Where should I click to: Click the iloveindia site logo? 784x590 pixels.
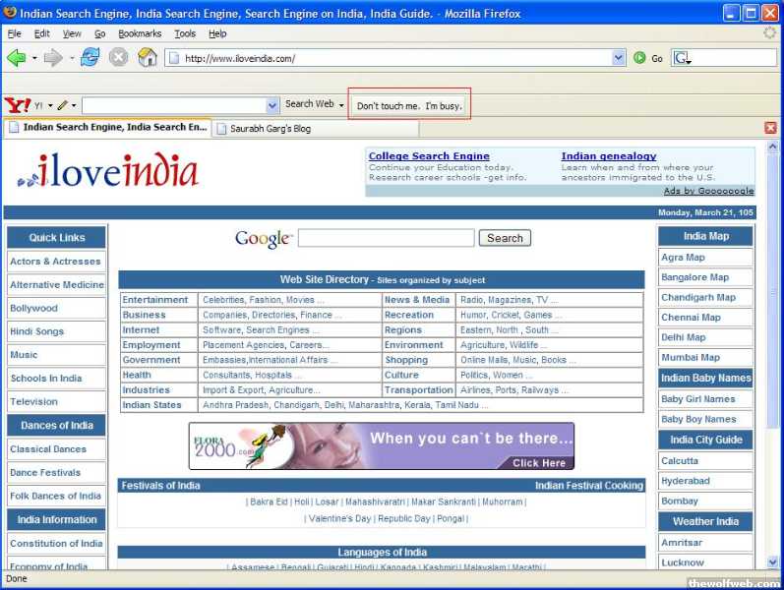108,171
